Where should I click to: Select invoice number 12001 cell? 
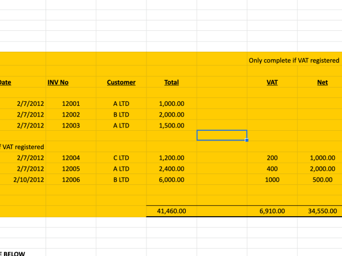pos(71,104)
